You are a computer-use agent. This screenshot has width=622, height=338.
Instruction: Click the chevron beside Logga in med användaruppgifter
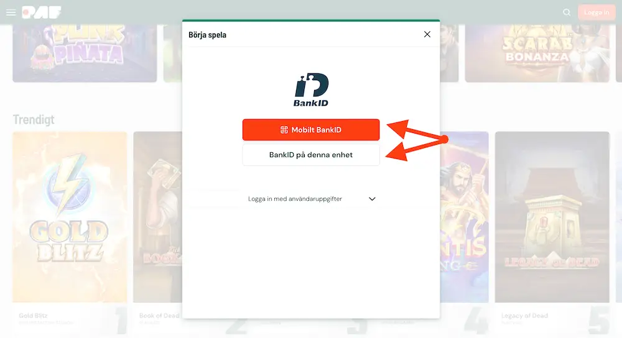[x=372, y=199]
